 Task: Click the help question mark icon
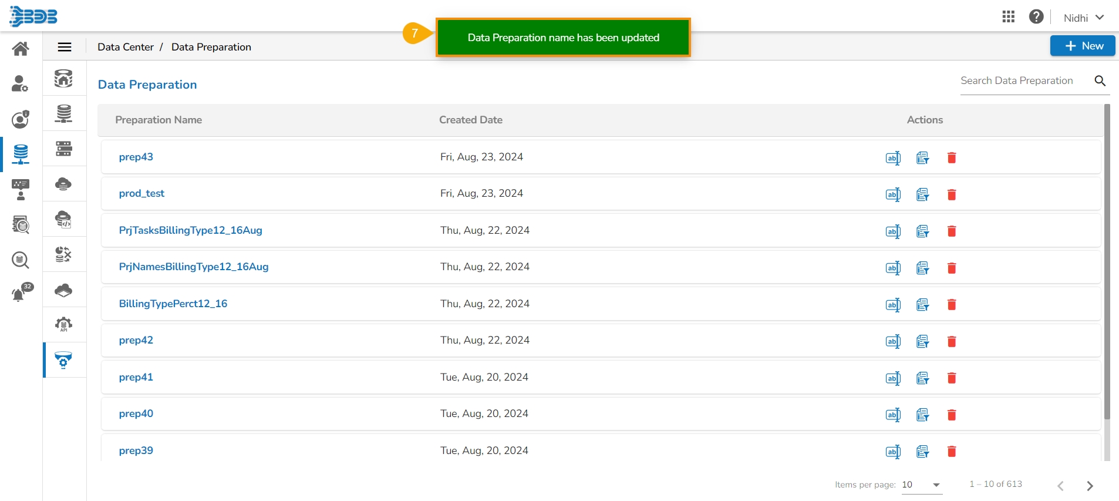tap(1036, 17)
